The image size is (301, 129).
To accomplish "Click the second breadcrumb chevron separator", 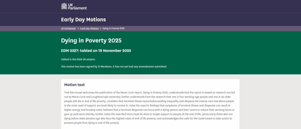I will click(x=101, y=28).
